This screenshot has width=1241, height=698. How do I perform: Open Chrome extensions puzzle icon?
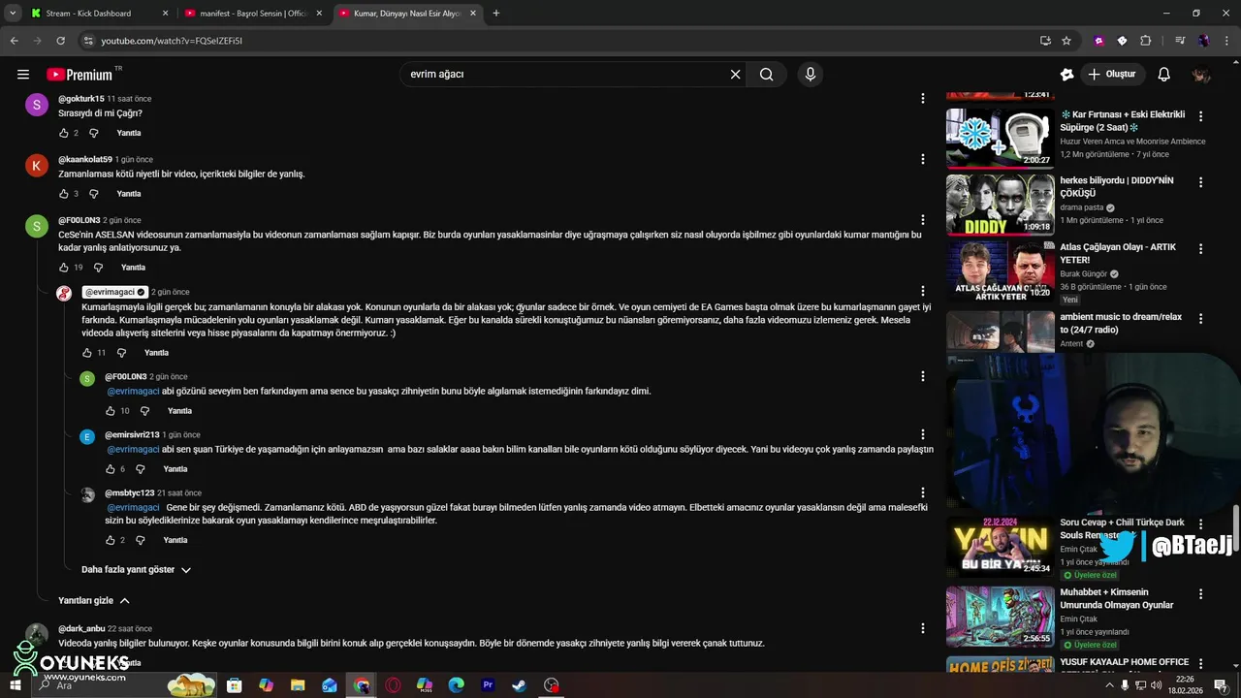[x=1145, y=41]
